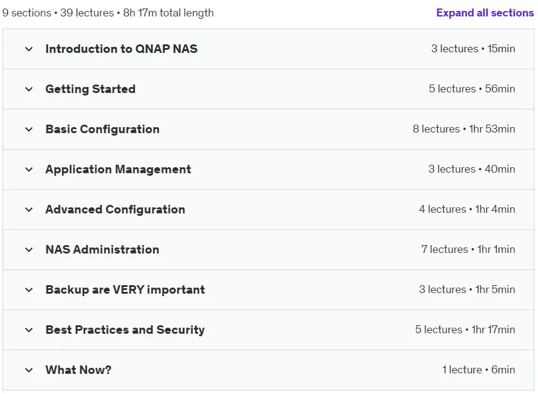The width and height of the screenshot is (538, 394).
Task: Expand the NAS Administration chevron
Action: [x=29, y=250]
